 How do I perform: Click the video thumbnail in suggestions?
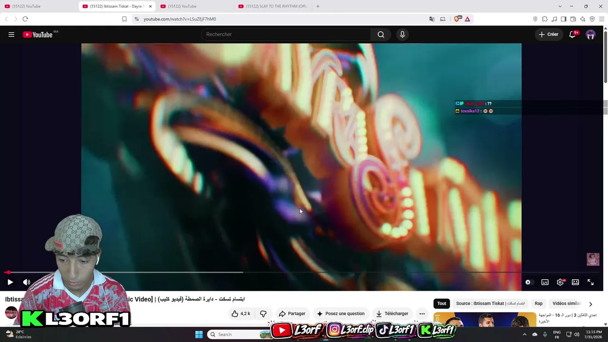click(x=484, y=319)
